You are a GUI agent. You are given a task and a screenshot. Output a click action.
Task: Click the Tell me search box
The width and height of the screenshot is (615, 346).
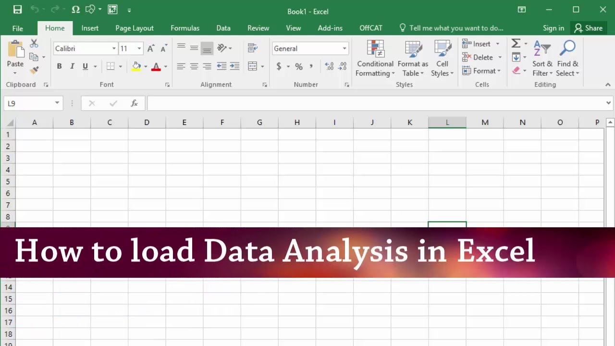(451, 28)
